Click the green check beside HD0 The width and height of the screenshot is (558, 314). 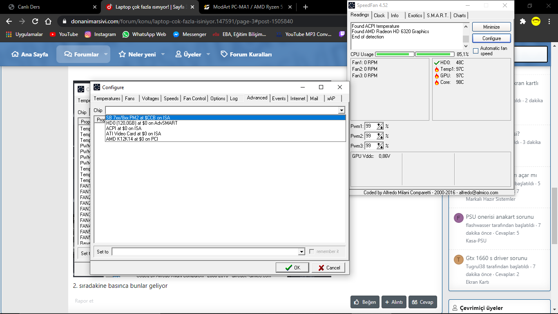pyautogui.click(x=437, y=63)
